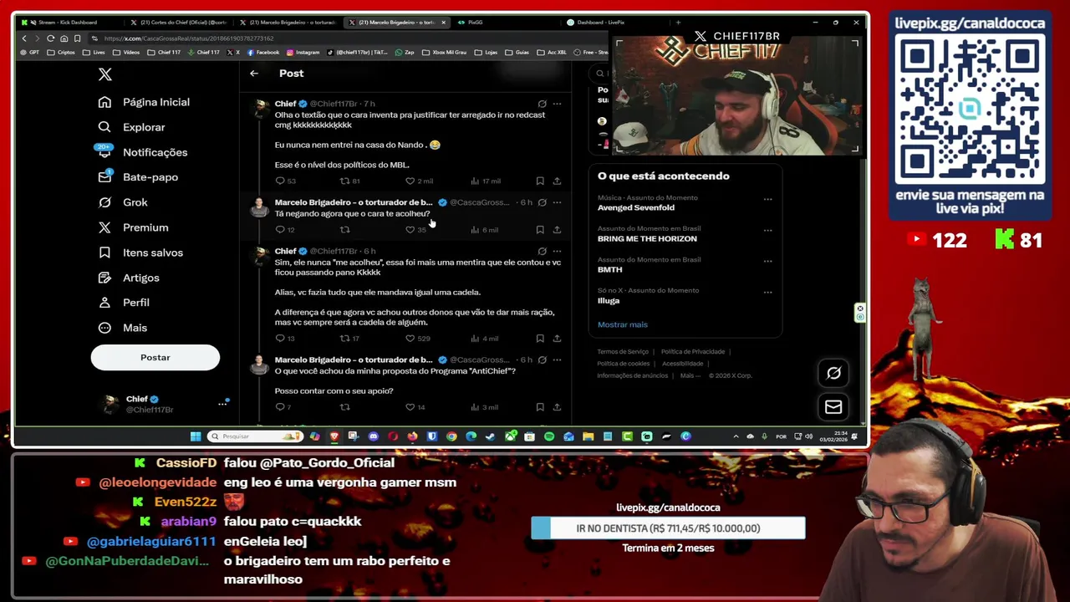Repost Chief's reply showing 17 reposts
The width and height of the screenshot is (1070, 602).
point(349,339)
